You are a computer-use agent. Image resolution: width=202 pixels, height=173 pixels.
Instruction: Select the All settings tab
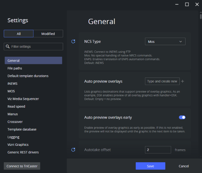pyautogui.click(x=19, y=34)
